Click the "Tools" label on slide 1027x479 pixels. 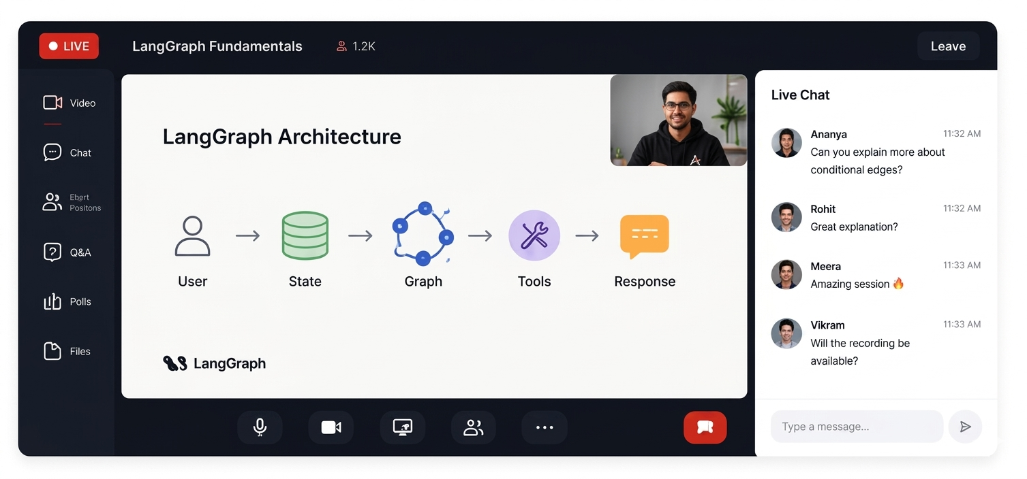click(x=534, y=281)
